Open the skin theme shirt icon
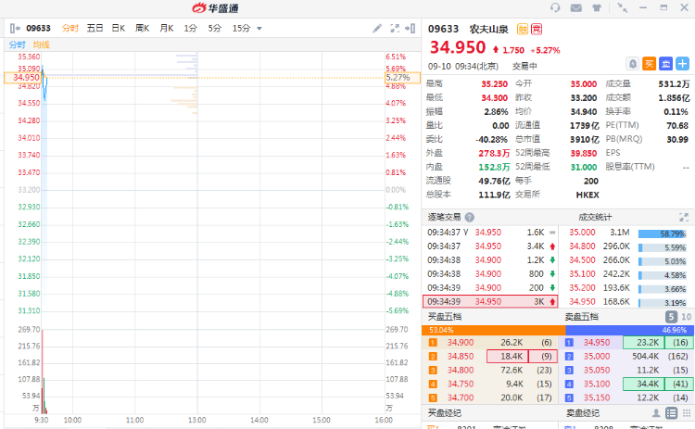Image resolution: width=695 pixels, height=429 pixels. tap(598, 7)
